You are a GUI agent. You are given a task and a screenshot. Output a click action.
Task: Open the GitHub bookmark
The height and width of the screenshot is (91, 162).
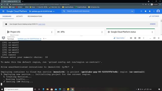coord(26,7)
